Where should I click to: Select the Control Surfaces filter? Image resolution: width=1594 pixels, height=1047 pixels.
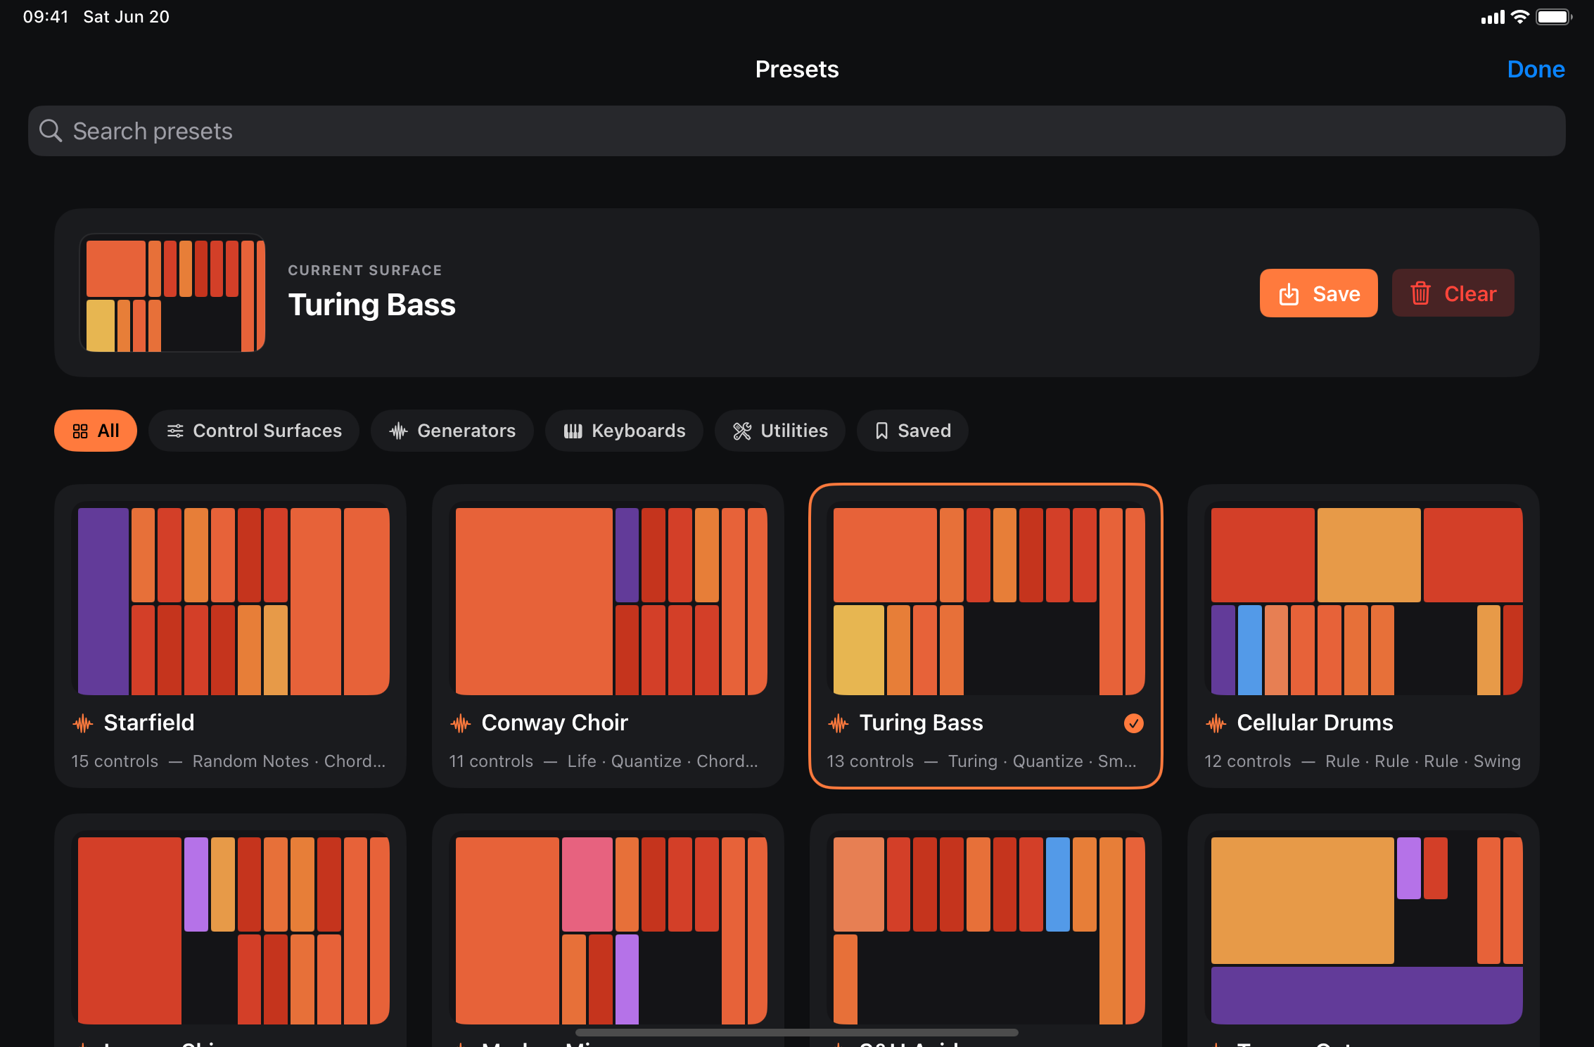pyautogui.click(x=254, y=431)
